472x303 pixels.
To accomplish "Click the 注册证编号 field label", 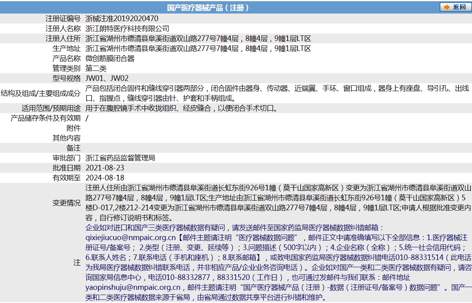I will click(63, 19).
